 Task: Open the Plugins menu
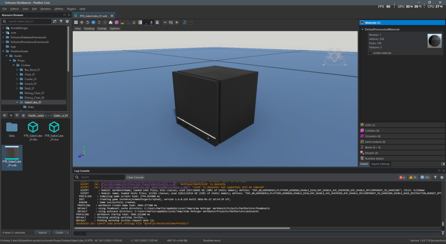coord(71,9)
